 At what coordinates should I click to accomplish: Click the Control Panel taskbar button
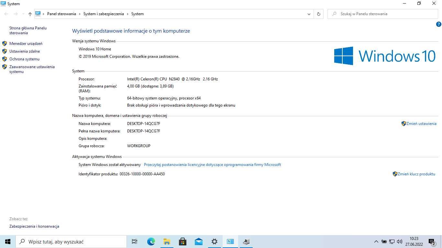tap(230, 242)
